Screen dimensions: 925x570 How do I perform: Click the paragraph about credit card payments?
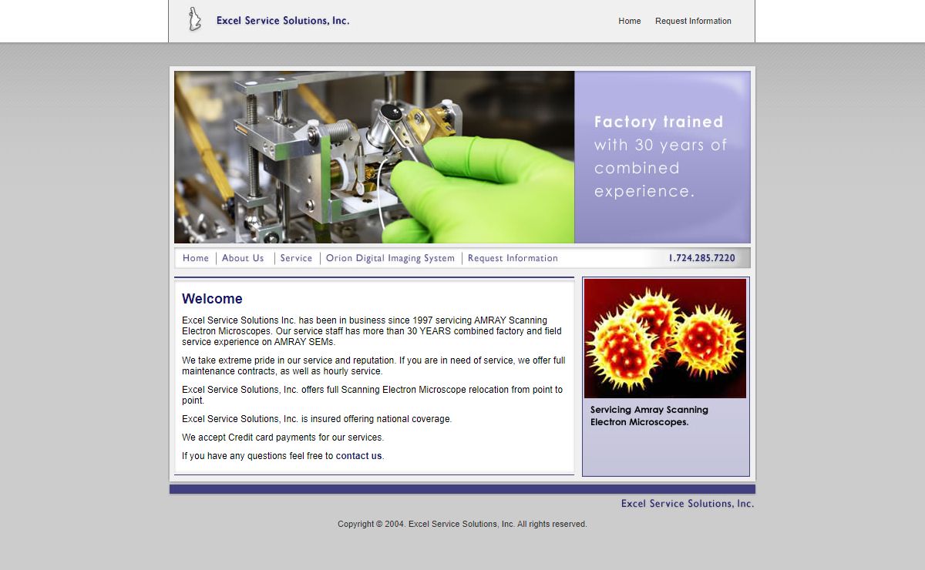coord(283,438)
